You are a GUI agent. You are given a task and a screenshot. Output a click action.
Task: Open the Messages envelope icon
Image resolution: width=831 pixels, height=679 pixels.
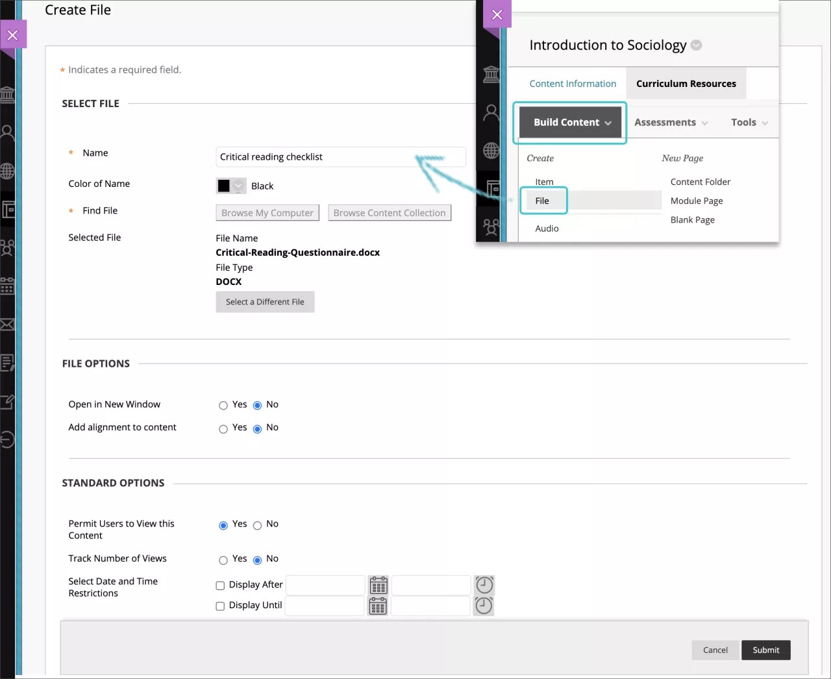tap(8, 325)
